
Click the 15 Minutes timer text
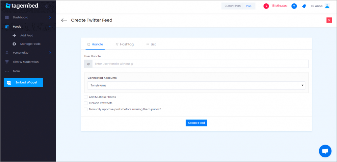tap(279, 6)
